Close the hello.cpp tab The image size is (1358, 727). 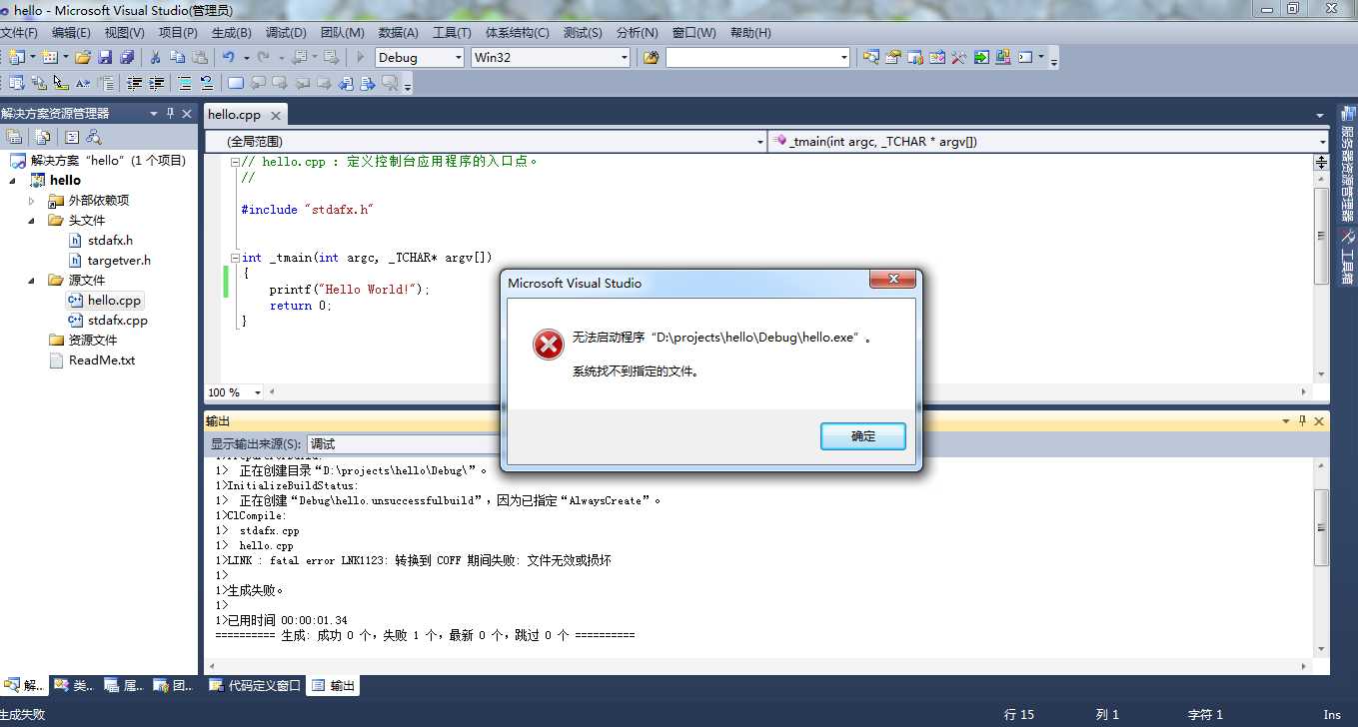point(276,116)
